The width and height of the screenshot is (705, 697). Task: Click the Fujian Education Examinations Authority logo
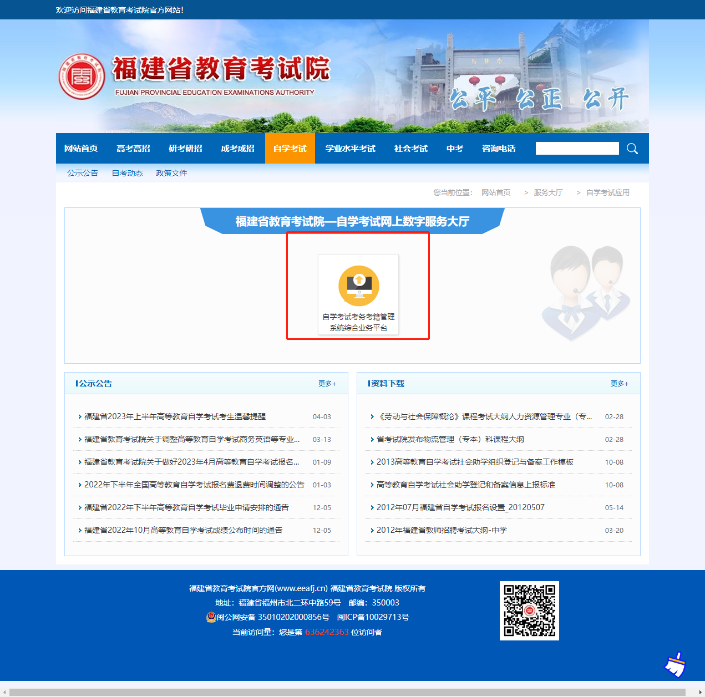point(82,77)
